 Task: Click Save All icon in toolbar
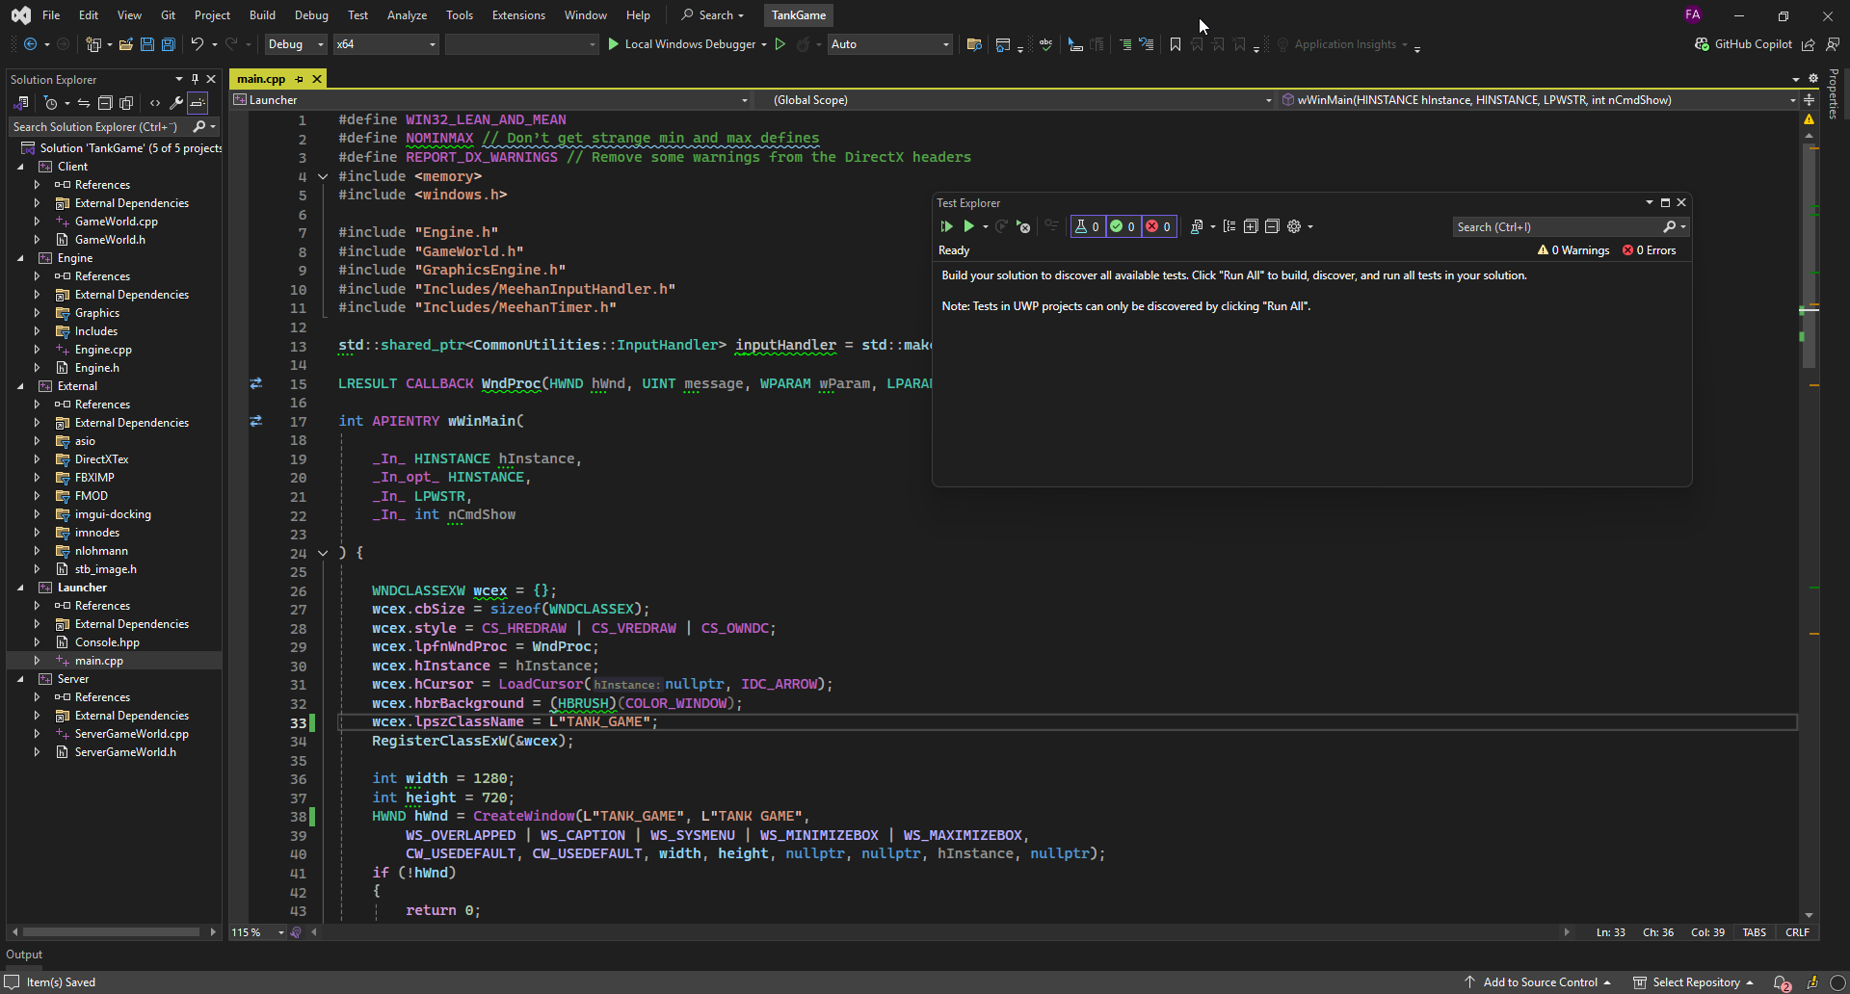pyautogui.click(x=169, y=44)
